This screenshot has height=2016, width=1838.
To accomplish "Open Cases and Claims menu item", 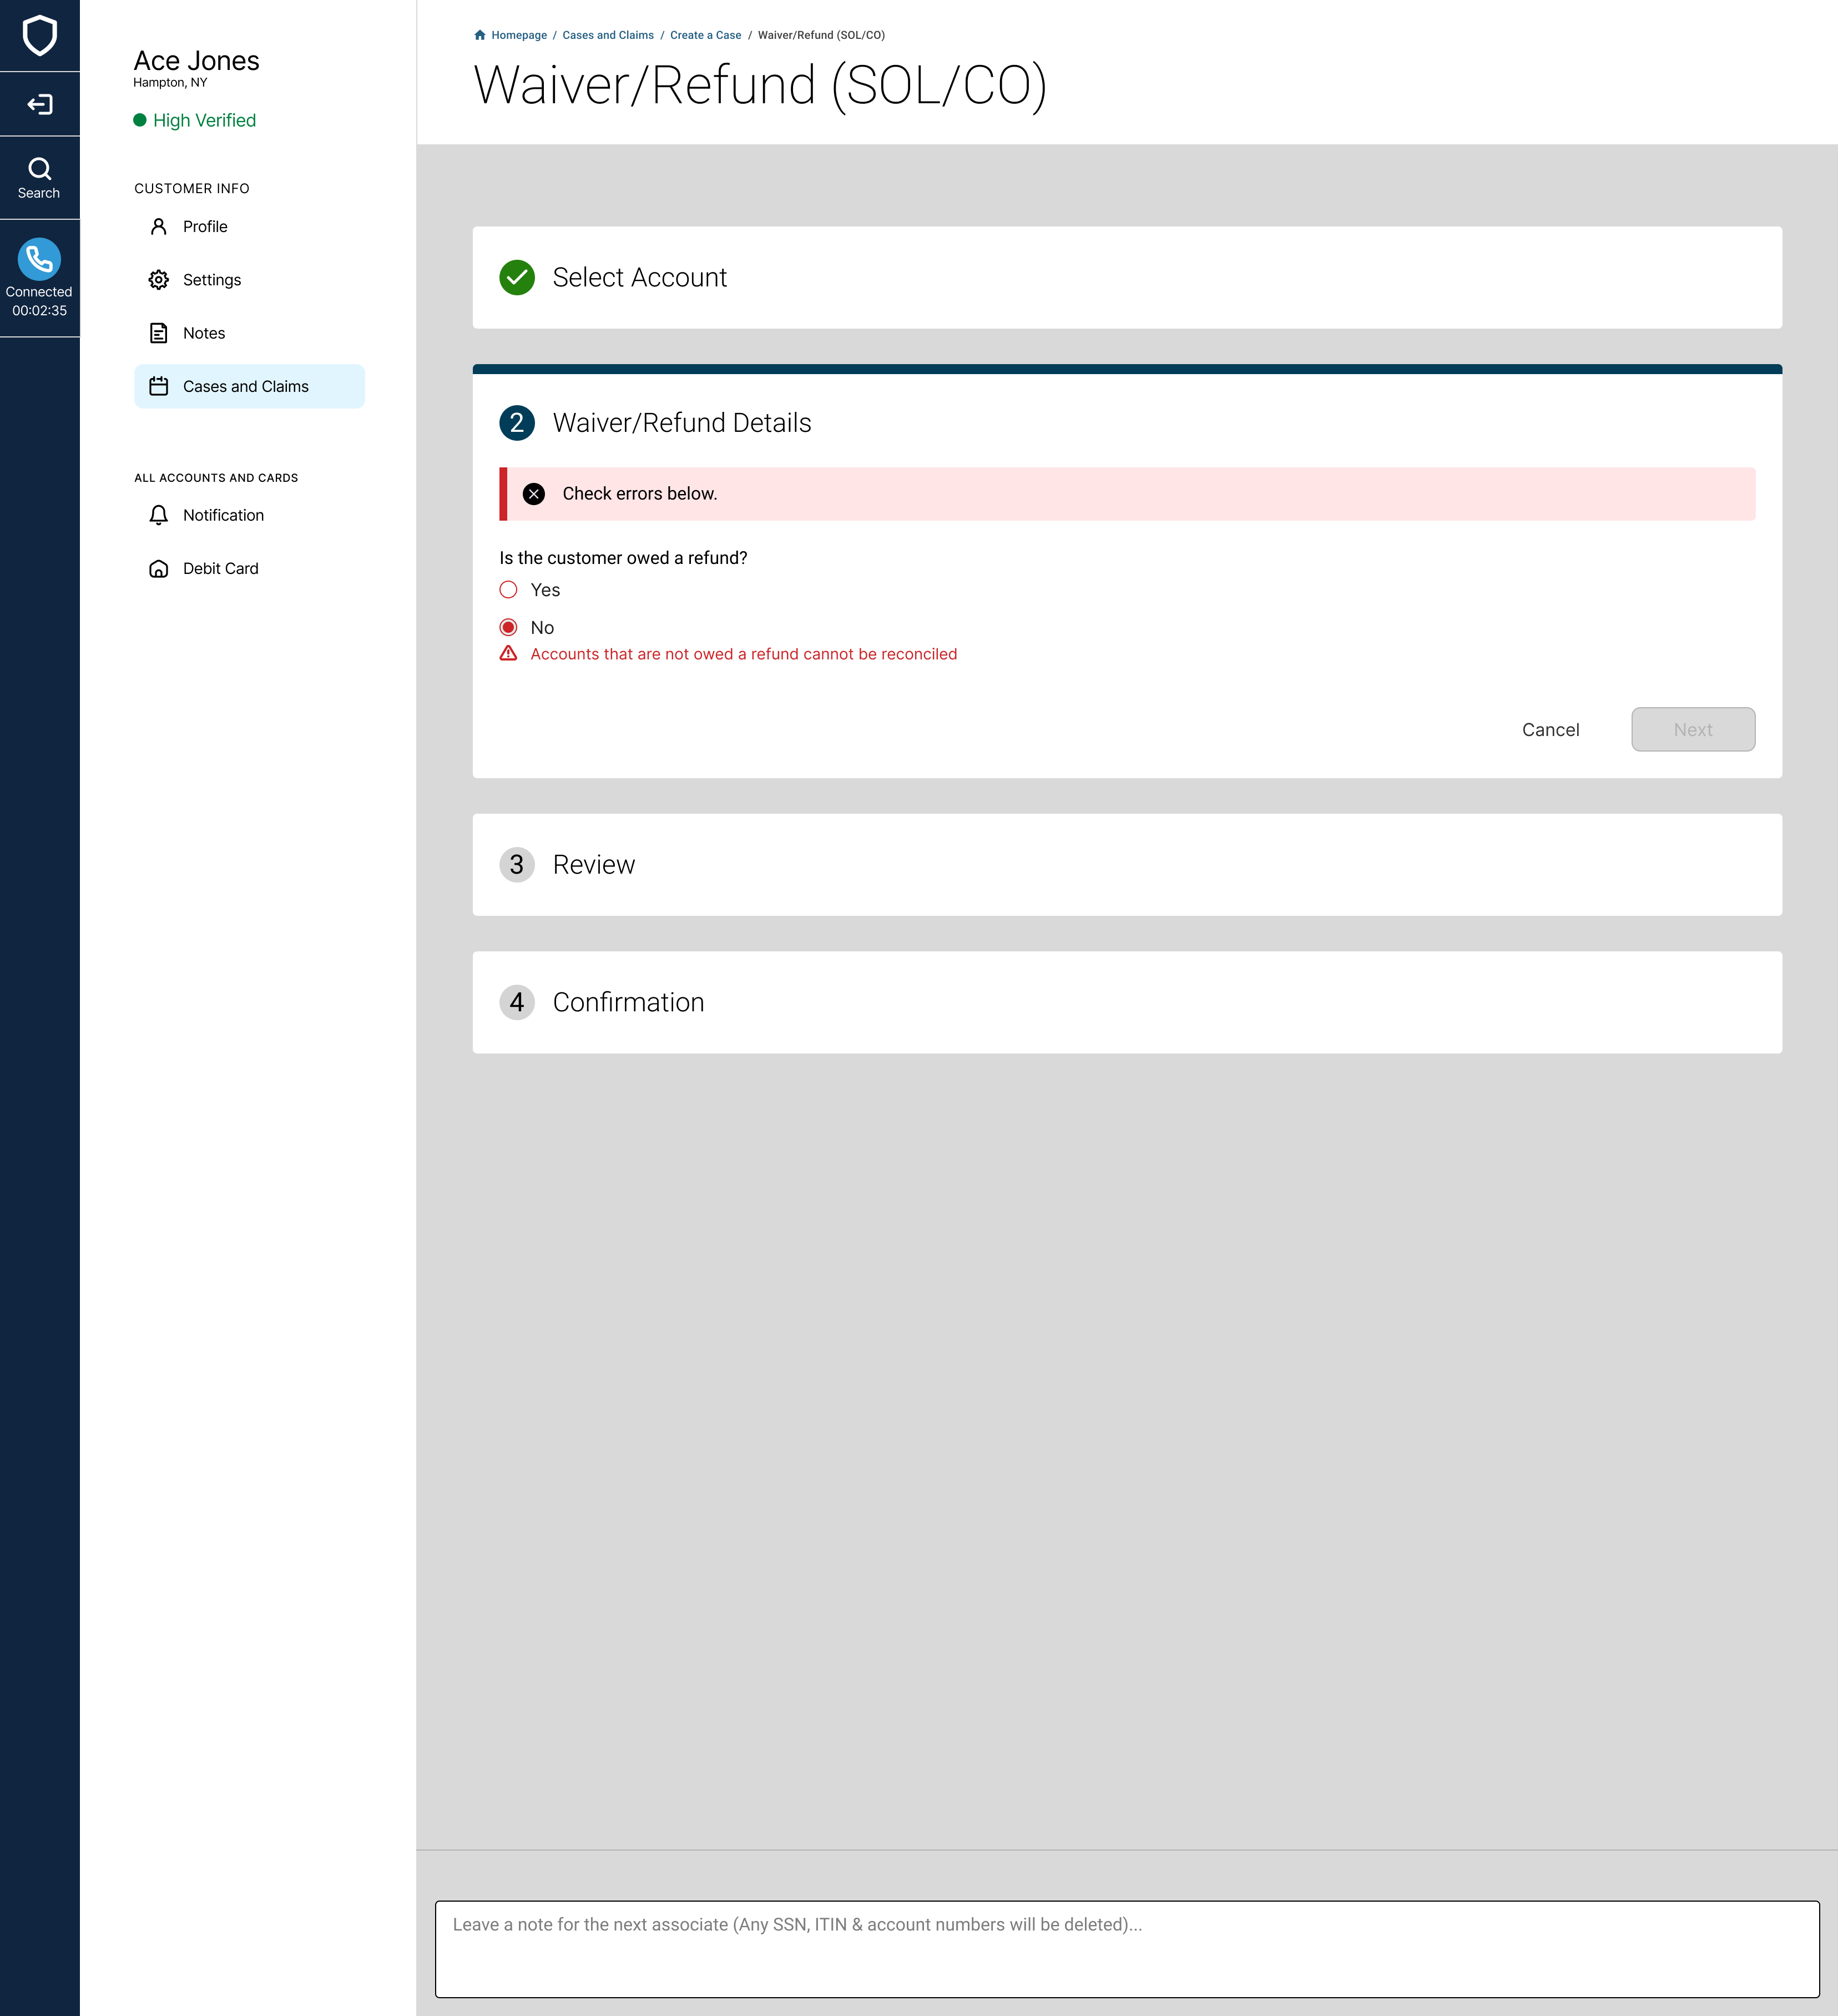I will point(246,387).
